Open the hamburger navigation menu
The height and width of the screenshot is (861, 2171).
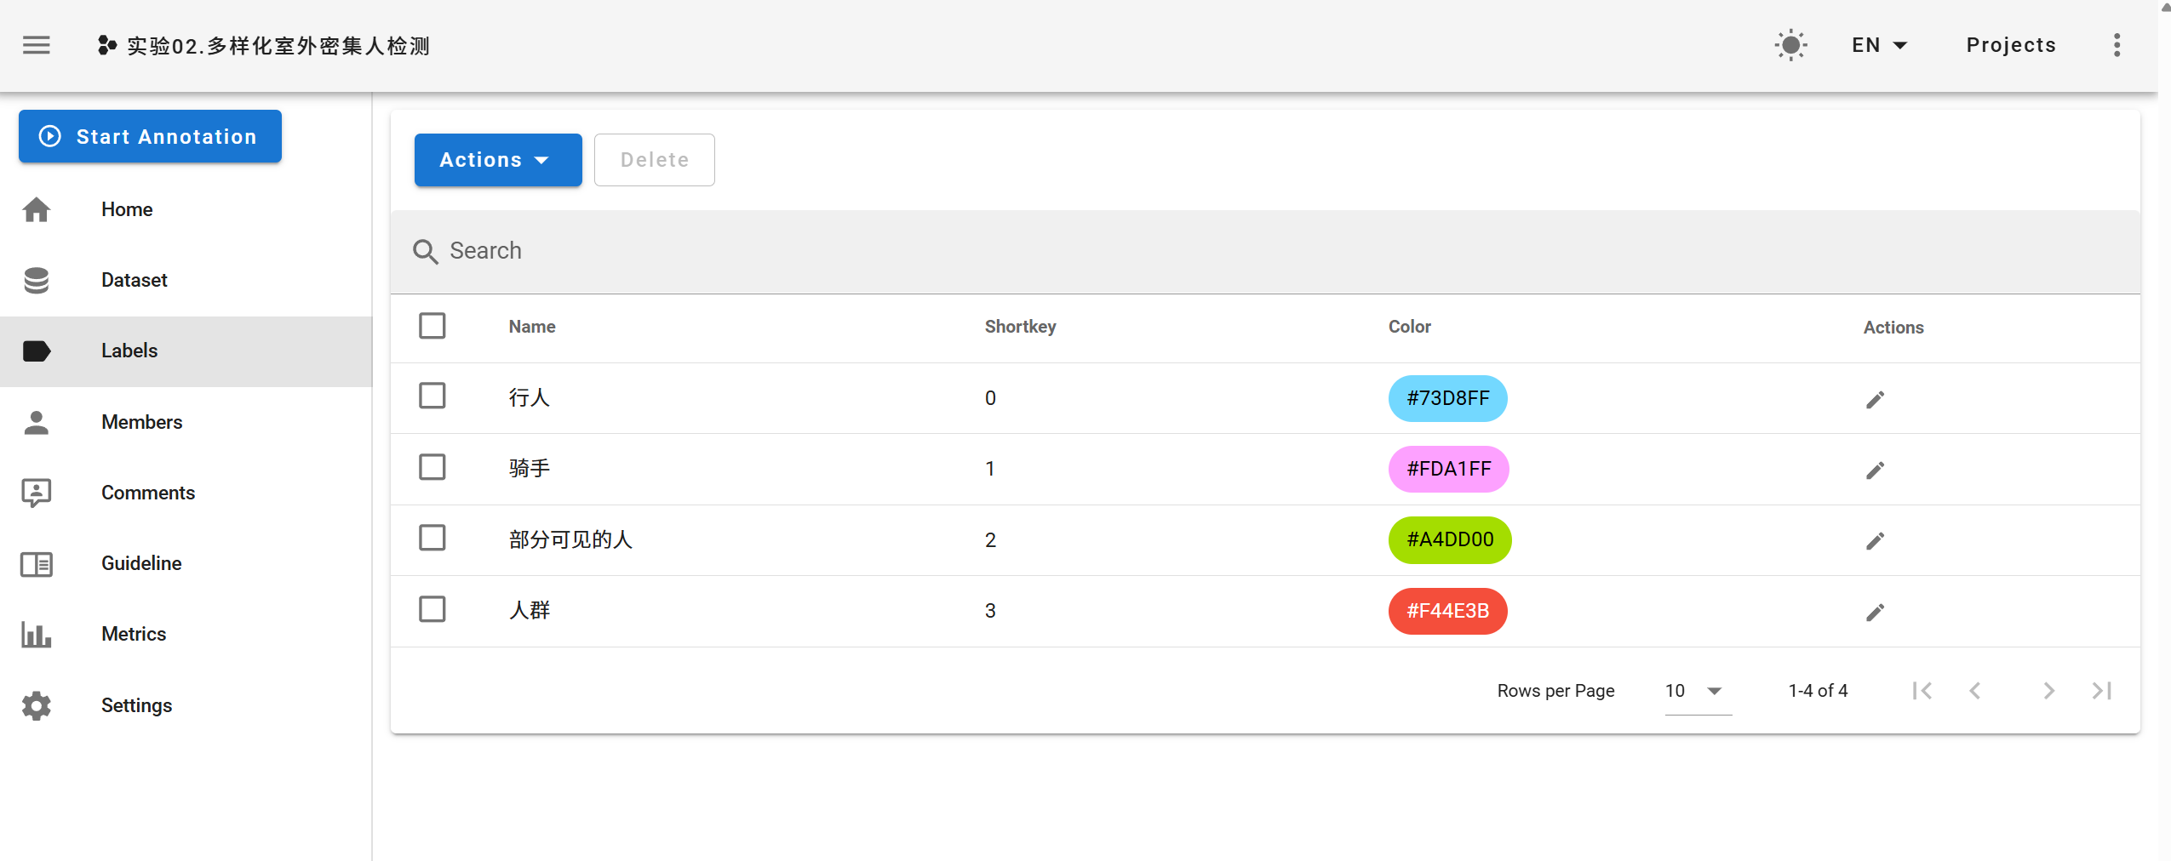(x=36, y=45)
